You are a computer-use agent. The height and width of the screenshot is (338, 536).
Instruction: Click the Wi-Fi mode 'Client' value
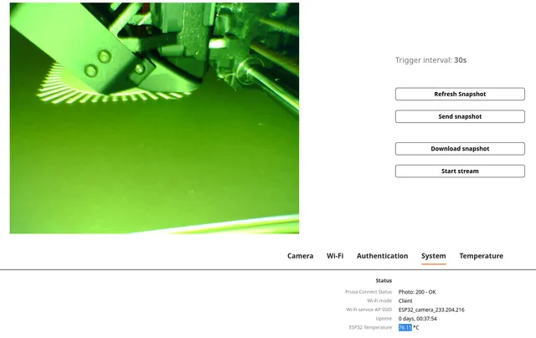click(405, 300)
